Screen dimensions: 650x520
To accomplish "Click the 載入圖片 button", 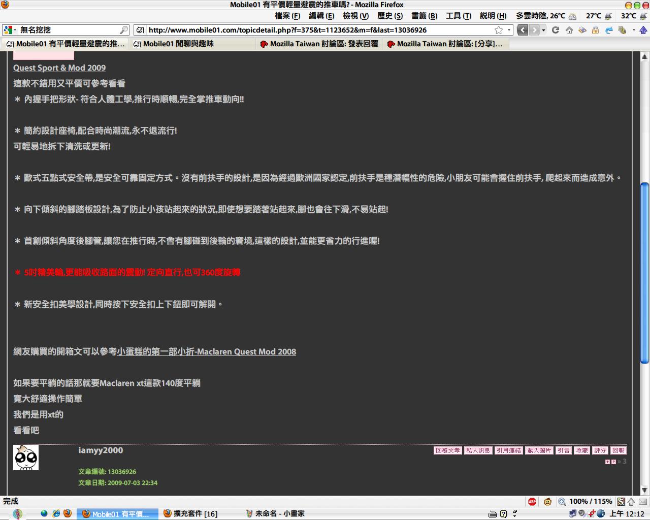I will tap(539, 450).
